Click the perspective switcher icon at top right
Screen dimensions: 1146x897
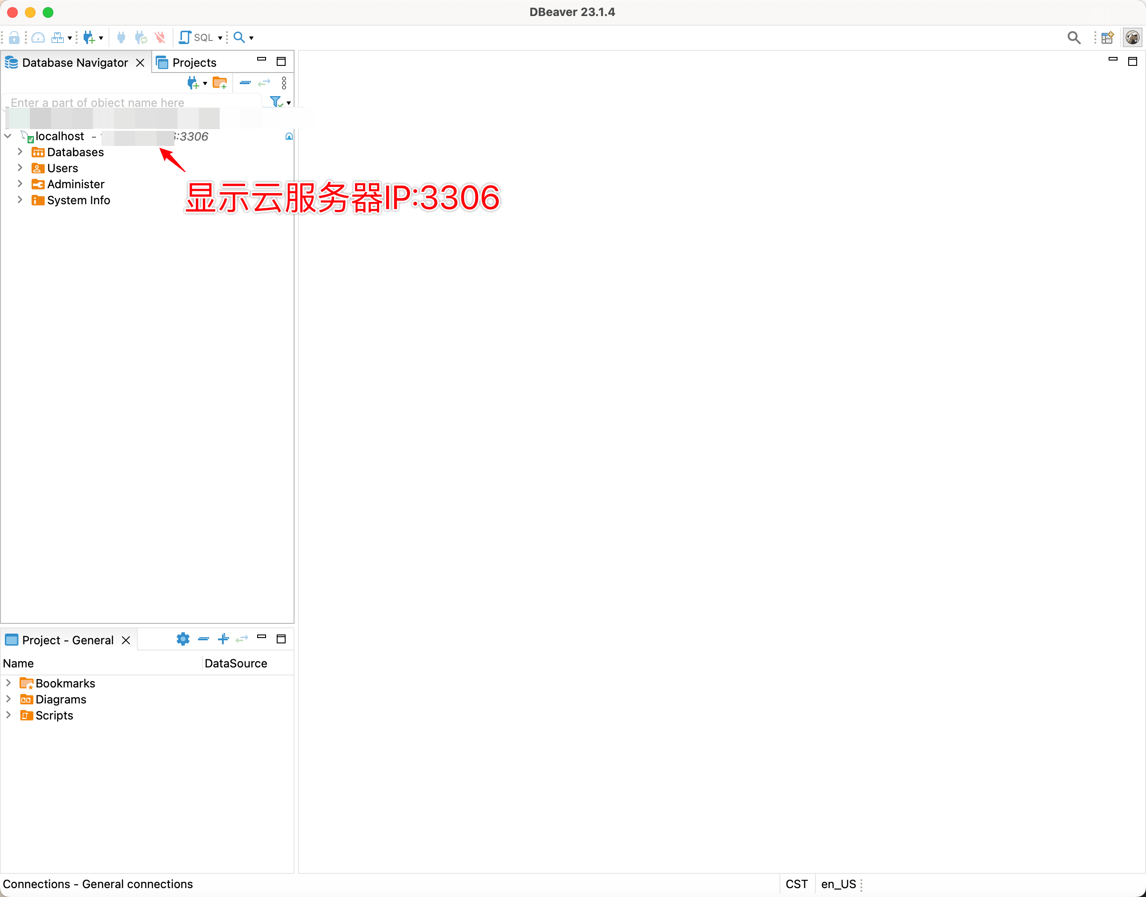coord(1107,38)
